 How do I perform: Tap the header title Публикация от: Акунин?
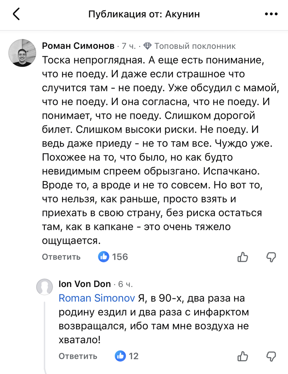click(x=144, y=14)
